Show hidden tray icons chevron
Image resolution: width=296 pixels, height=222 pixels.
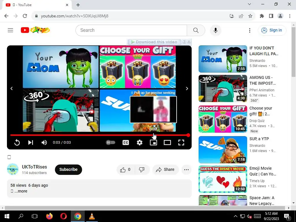tap(235, 216)
